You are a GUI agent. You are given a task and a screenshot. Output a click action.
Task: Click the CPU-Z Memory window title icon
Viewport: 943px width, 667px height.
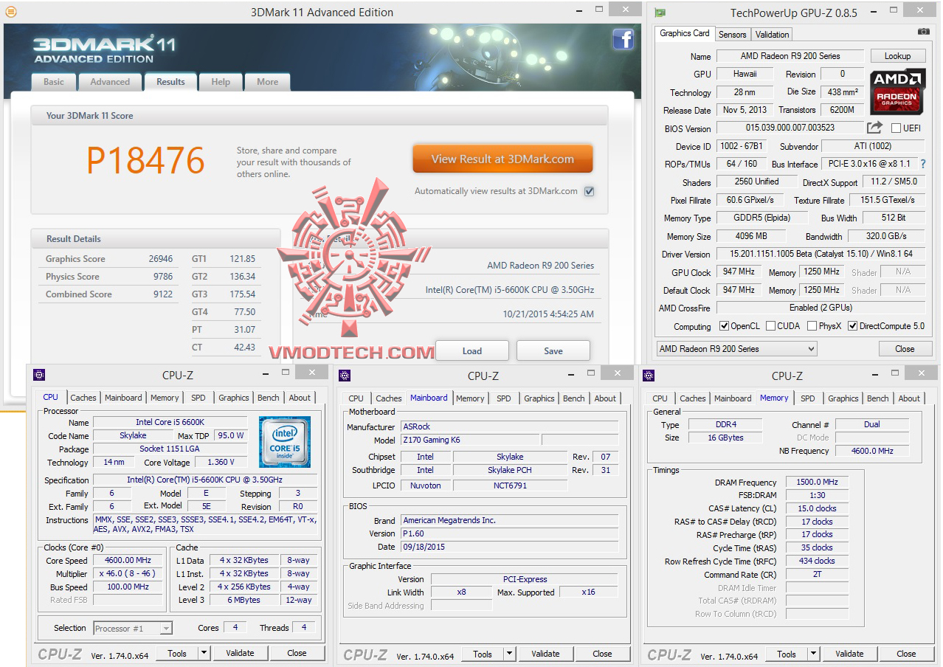(649, 375)
